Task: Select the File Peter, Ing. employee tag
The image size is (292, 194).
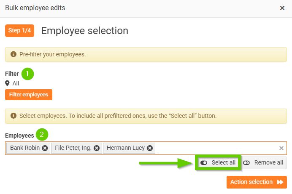Action: pyautogui.click(x=73, y=148)
